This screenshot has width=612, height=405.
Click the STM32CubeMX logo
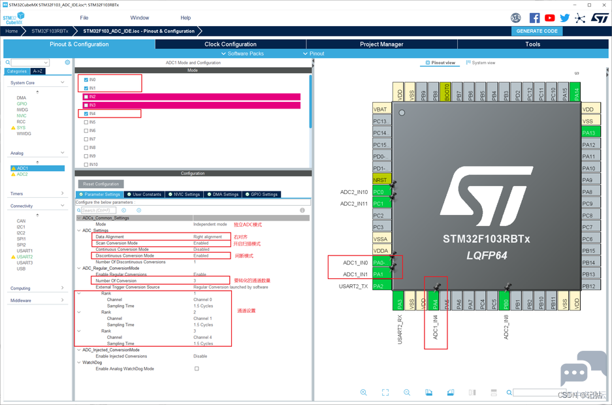coord(14,18)
